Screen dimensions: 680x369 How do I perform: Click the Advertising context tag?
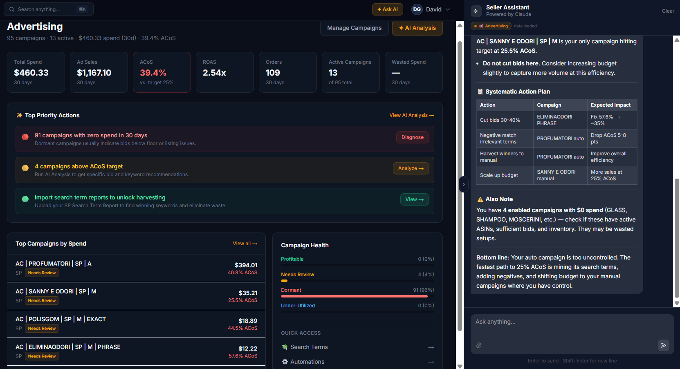click(x=491, y=26)
